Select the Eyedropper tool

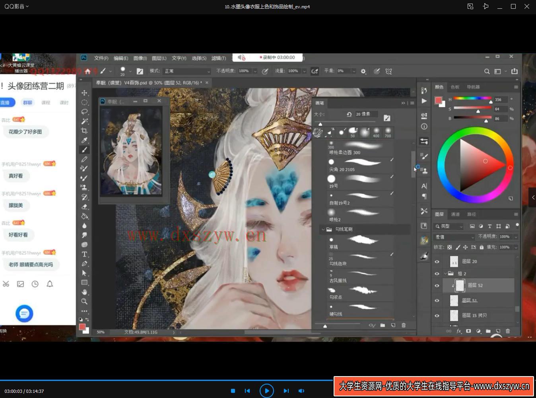tap(84, 140)
